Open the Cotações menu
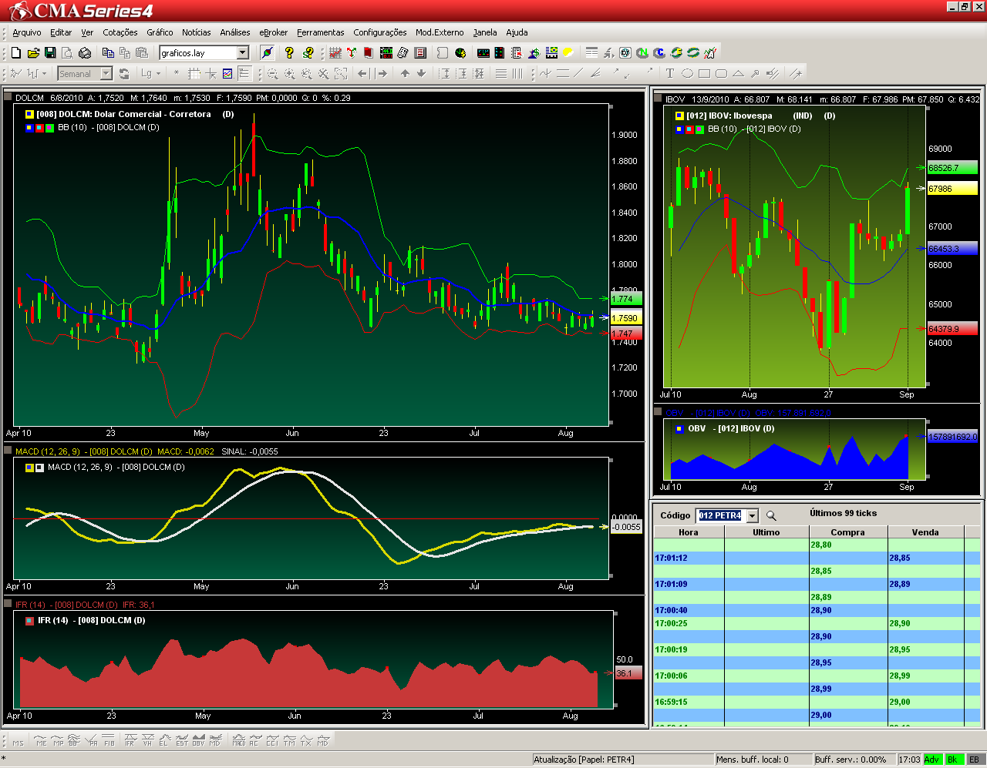This screenshot has height=768, width=987. click(120, 32)
